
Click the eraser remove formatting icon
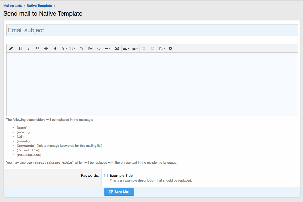[11, 48]
